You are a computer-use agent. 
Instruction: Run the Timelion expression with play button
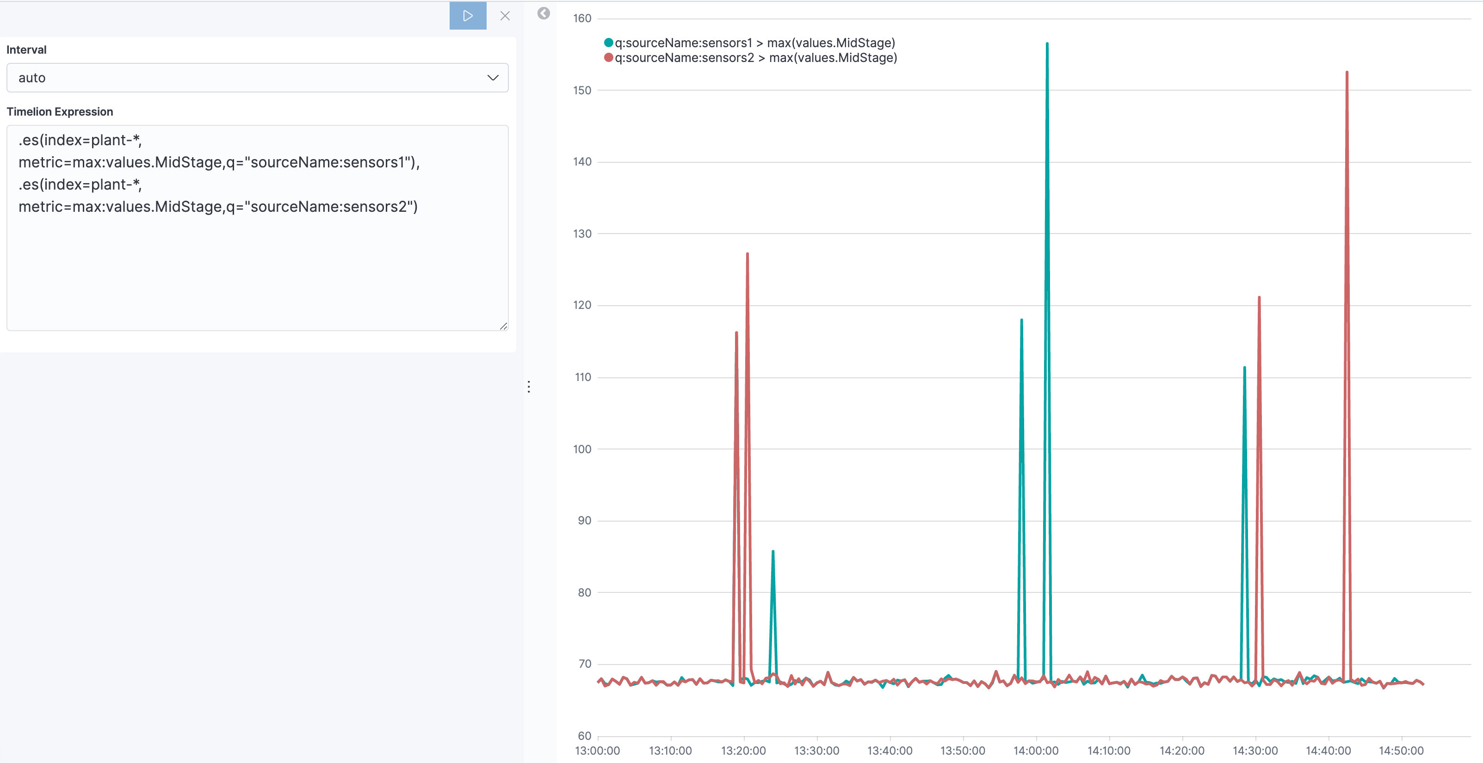point(468,16)
